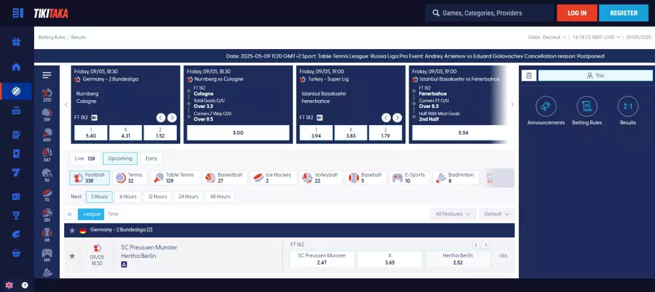
Task: Open the bet slip icon in right panel
Action: tap(529, 75)
